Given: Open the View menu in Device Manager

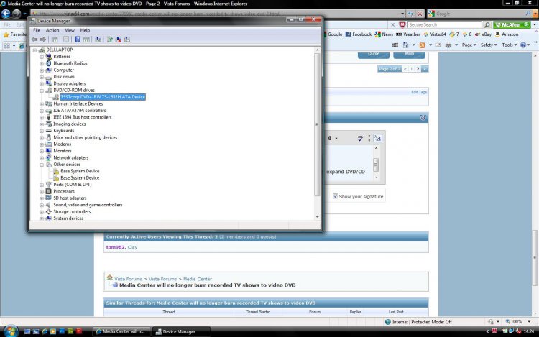Looking at the screenshot, I should [70, 30].
